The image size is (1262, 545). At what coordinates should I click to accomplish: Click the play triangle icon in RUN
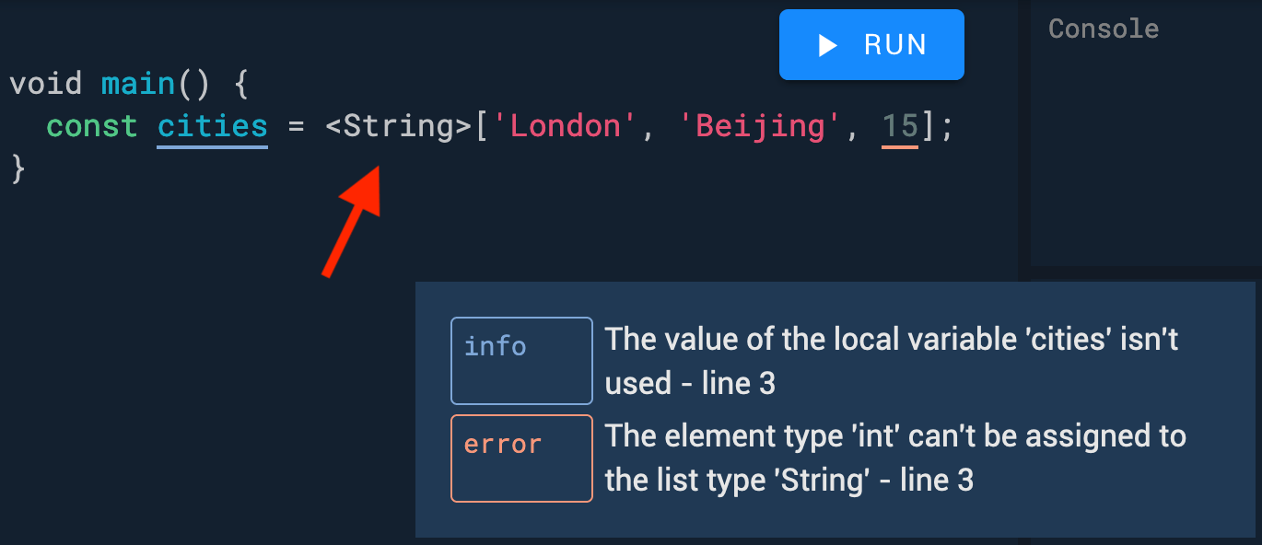click(827, 45)
